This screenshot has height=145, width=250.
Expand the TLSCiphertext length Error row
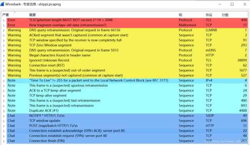(x=4, y=20)
